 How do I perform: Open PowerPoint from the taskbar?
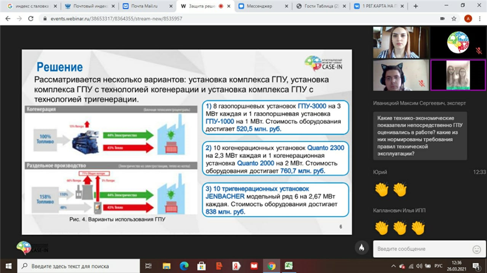[x=219, y=266]
